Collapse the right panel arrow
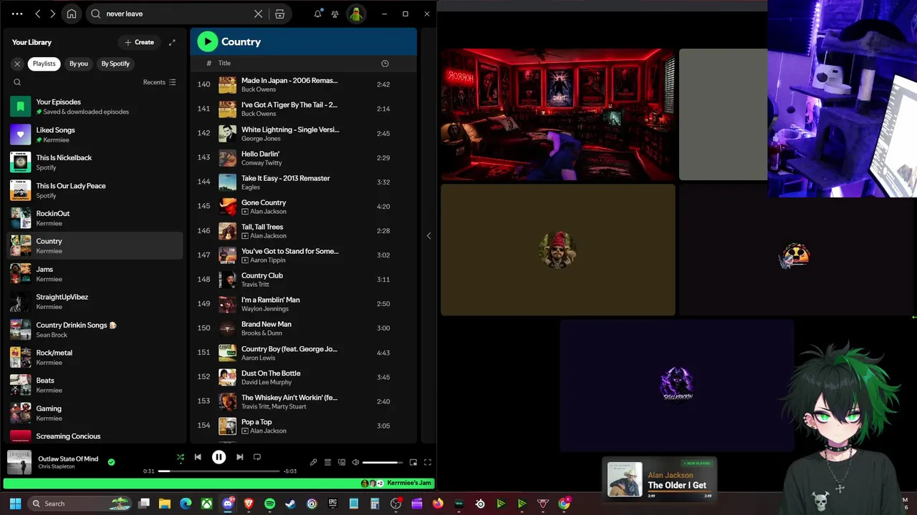 428,236
